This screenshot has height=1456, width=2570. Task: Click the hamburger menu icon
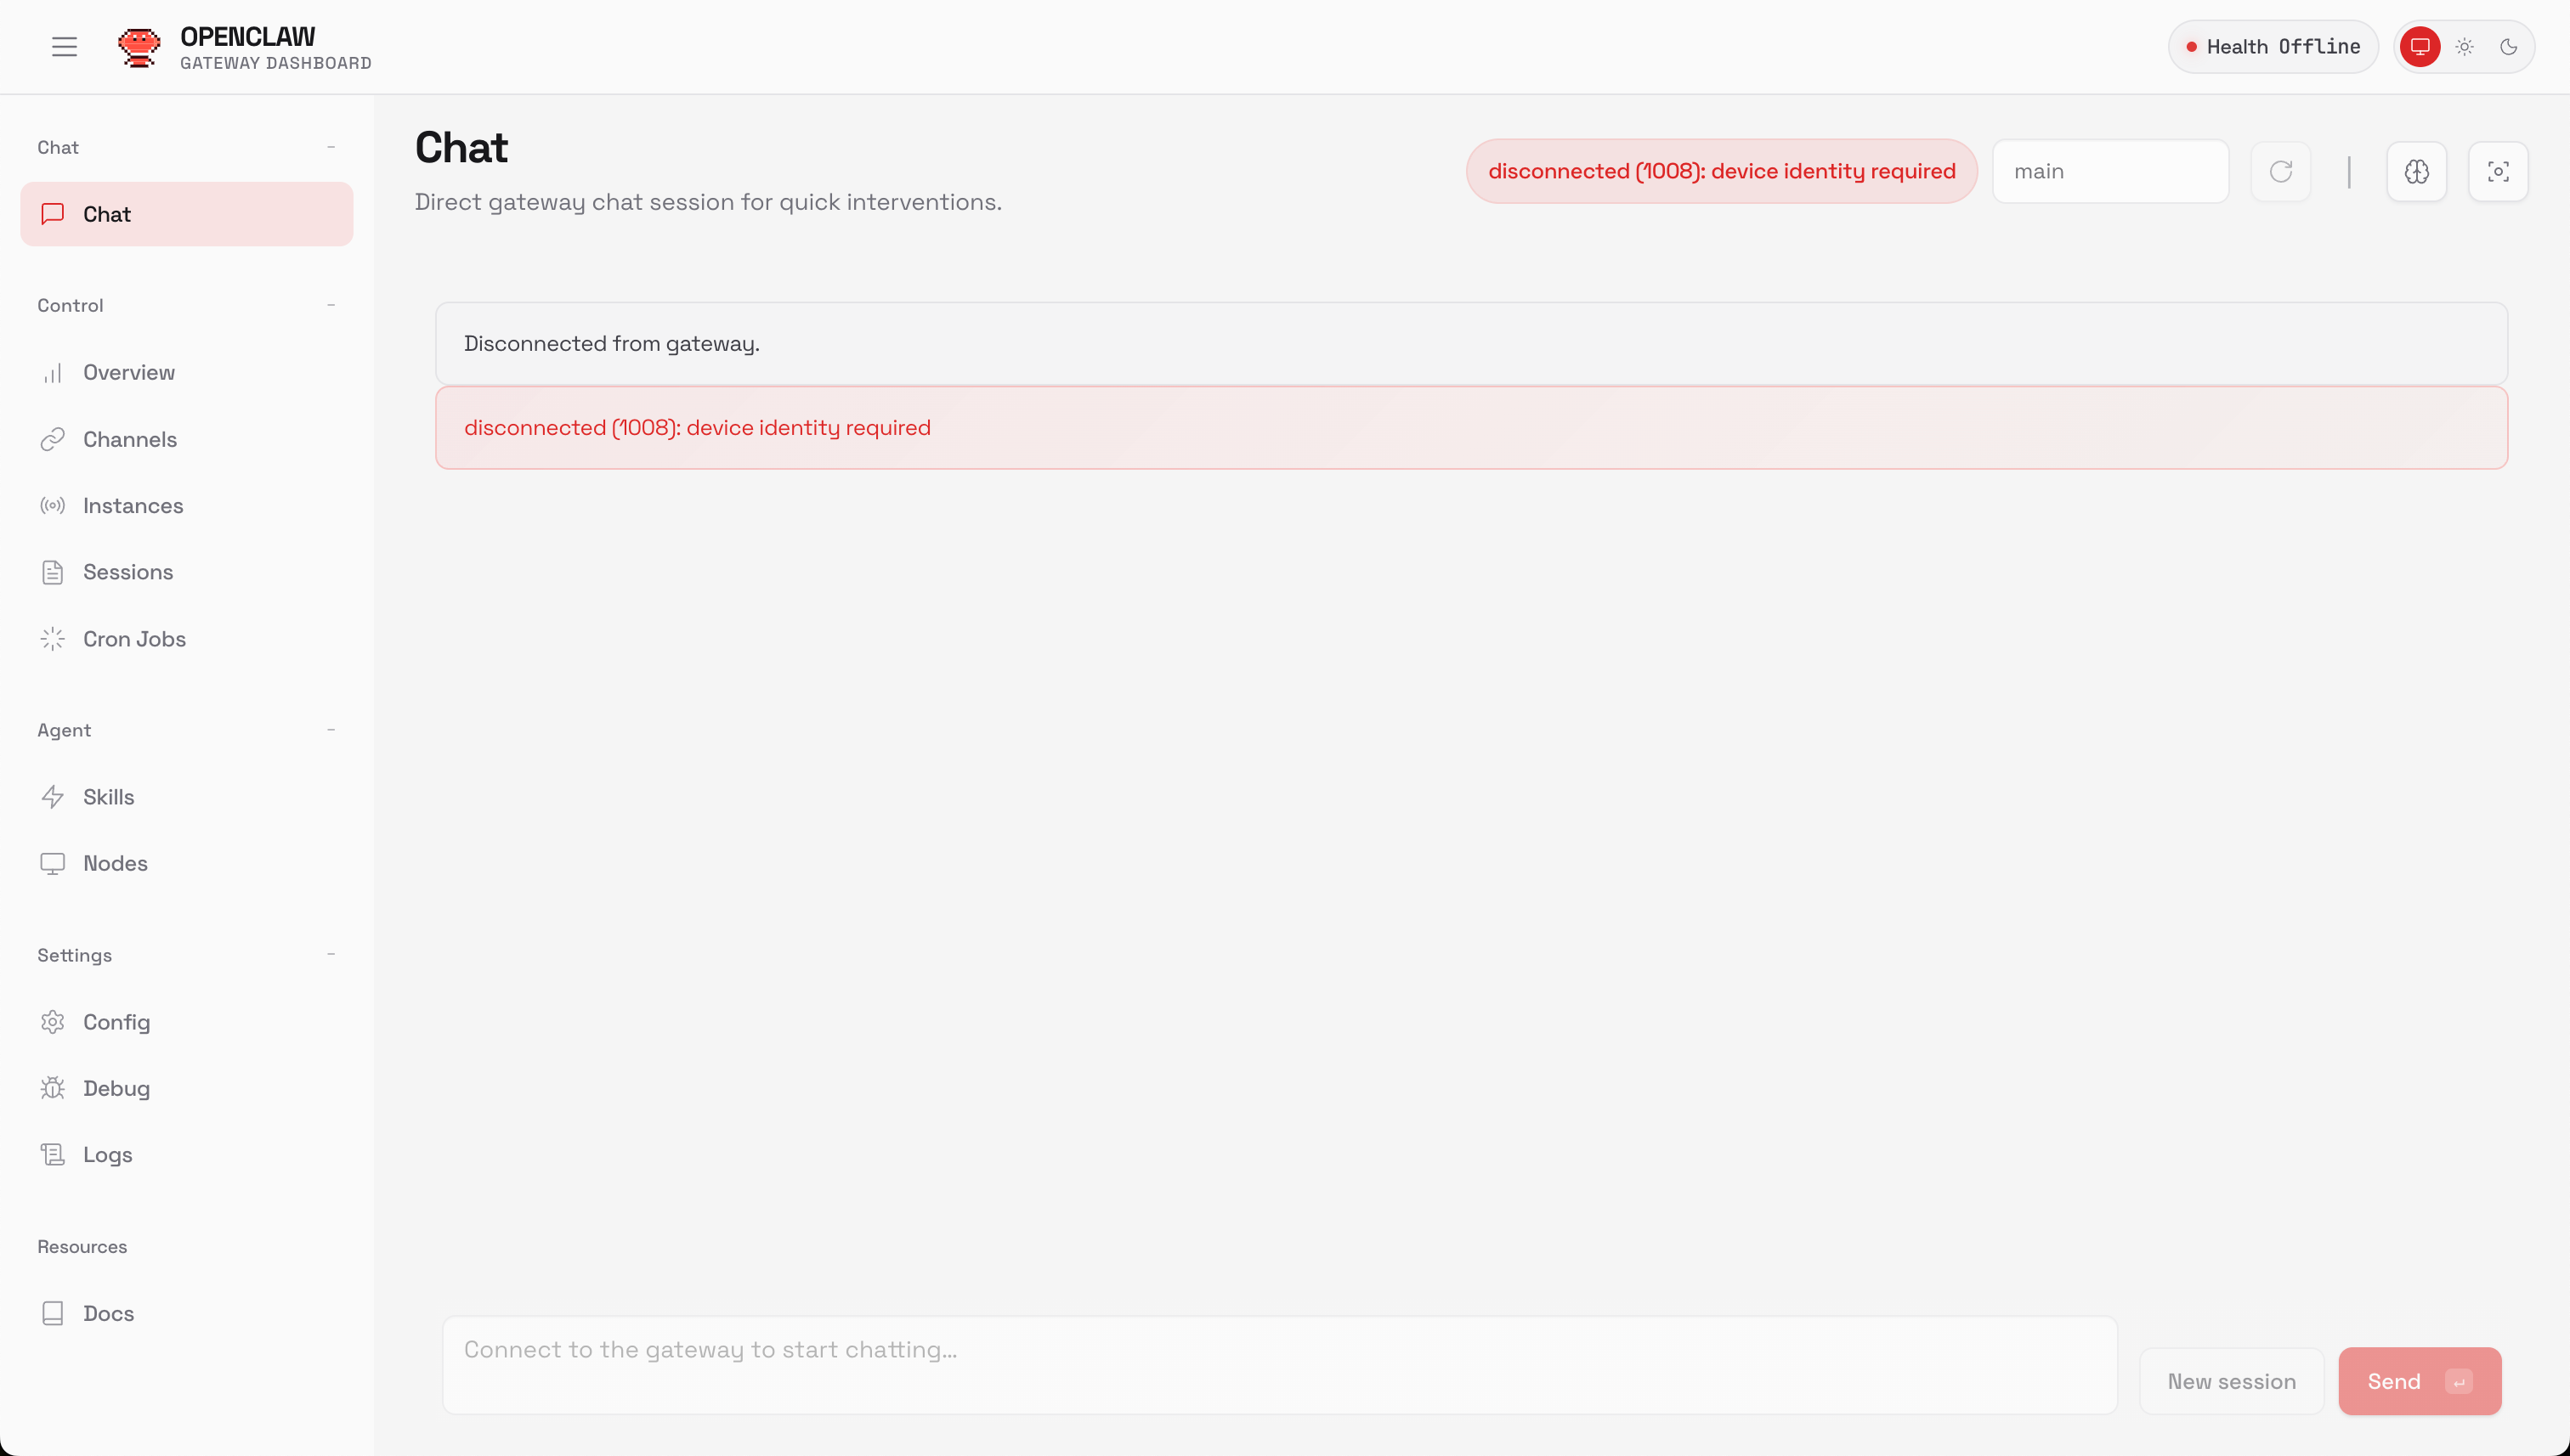(64, 47)
